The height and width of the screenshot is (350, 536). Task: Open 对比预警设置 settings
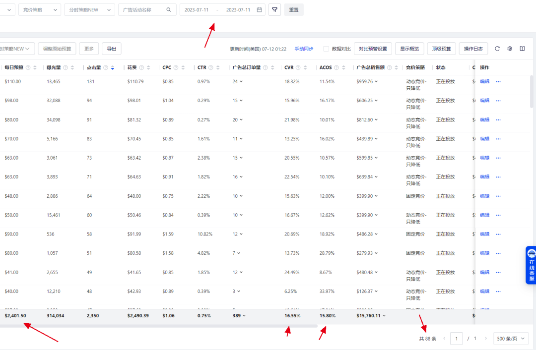coord(373,49)
